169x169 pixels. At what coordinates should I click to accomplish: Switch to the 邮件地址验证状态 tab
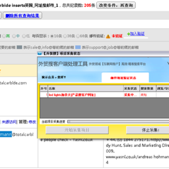[x=125, y=78]
